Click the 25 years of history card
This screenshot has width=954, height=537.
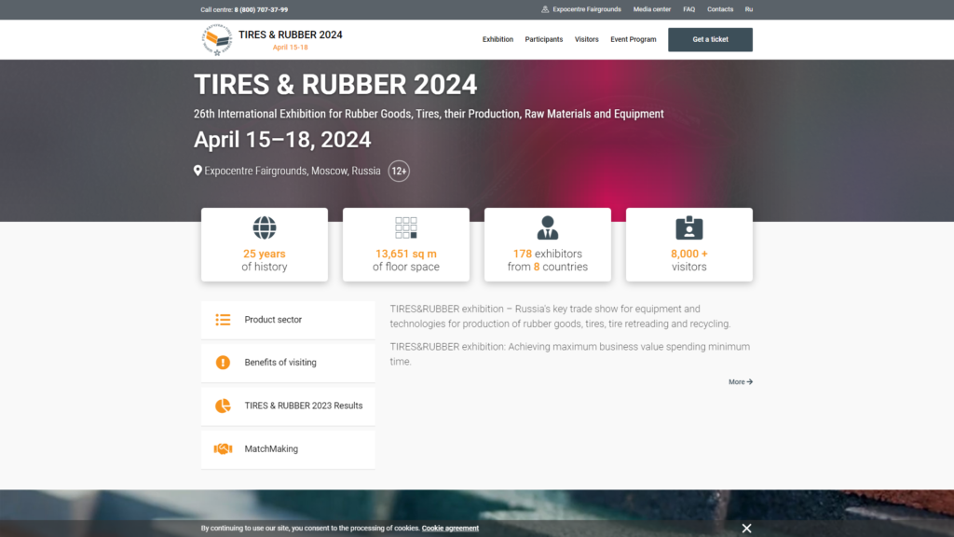point(264,245)
